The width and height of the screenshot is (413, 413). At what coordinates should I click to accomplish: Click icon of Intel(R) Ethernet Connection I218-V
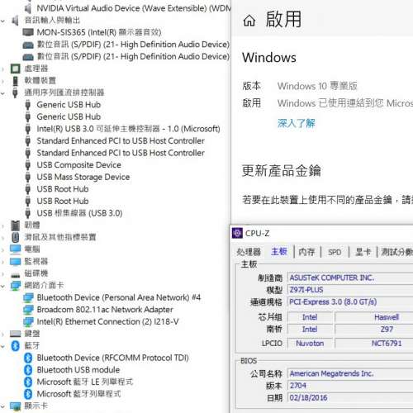pos(28,321)
